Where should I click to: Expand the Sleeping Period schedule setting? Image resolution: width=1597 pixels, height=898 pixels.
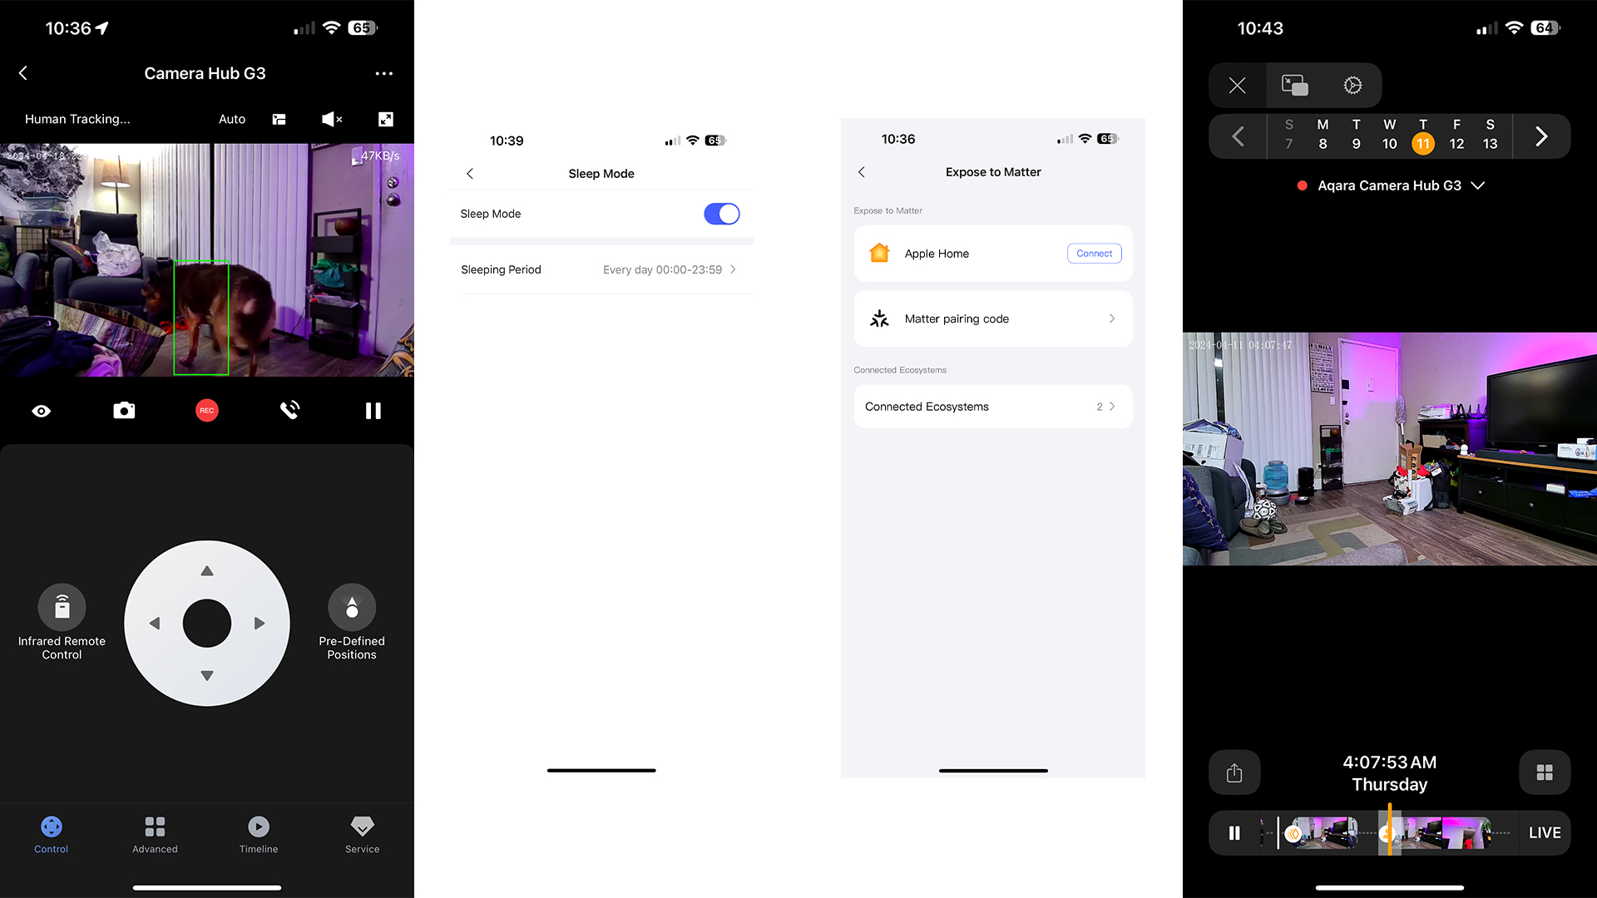(x=736, y=269)
